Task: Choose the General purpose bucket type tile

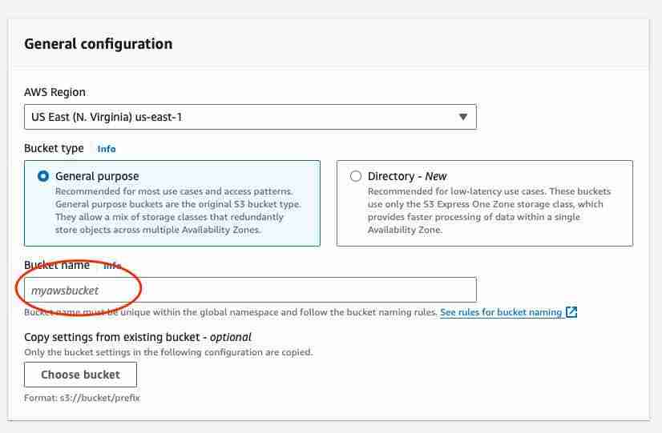Action: [x=172, y=203]
